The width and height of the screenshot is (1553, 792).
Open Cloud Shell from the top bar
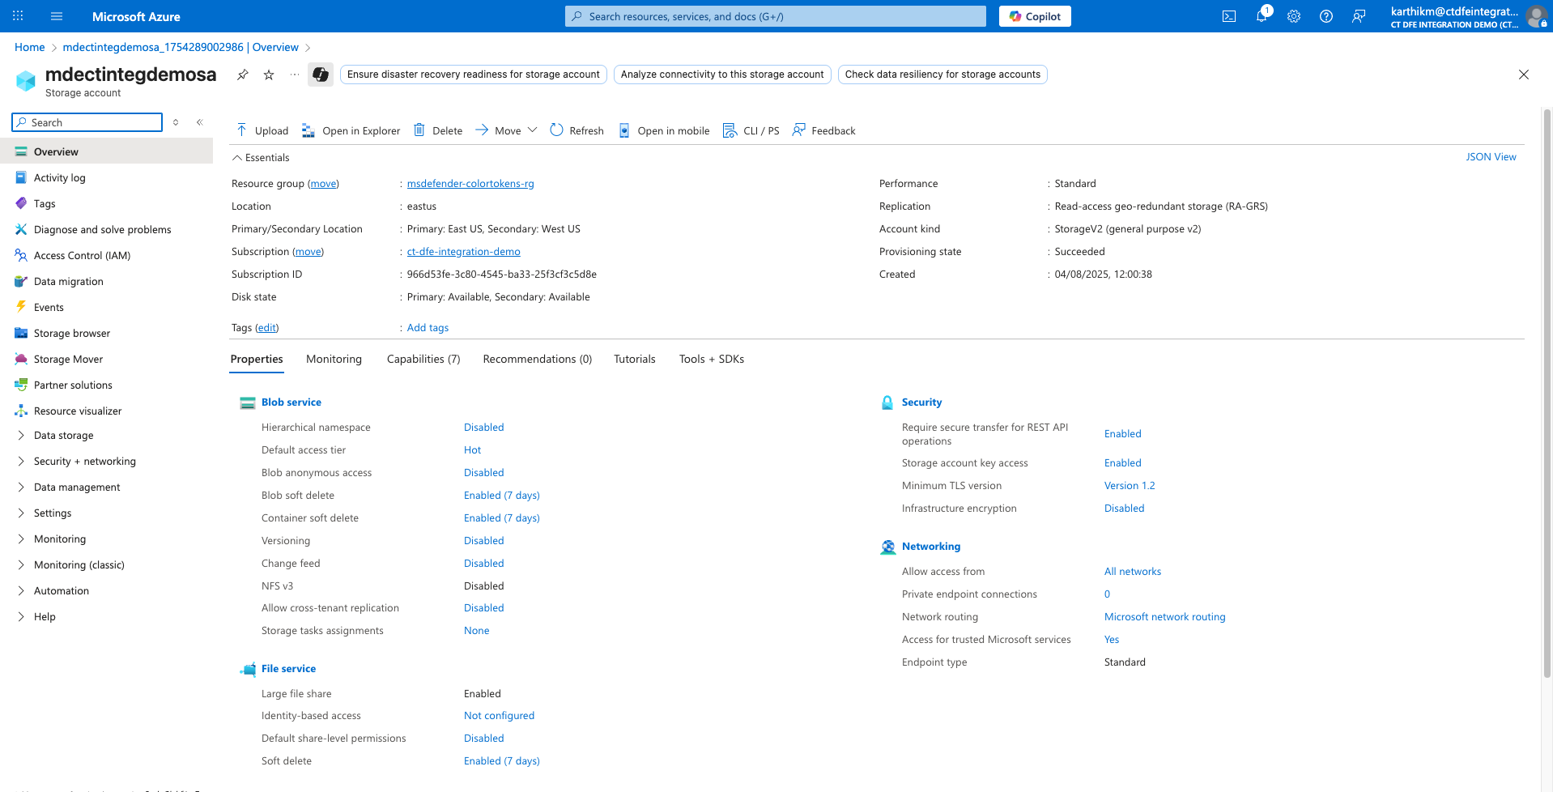click(1228, 16)
